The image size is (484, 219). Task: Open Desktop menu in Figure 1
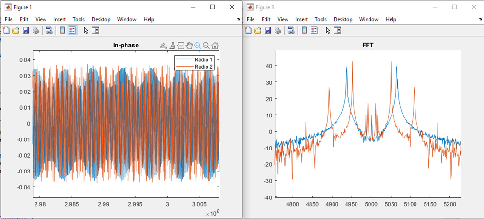coord(101,19)
